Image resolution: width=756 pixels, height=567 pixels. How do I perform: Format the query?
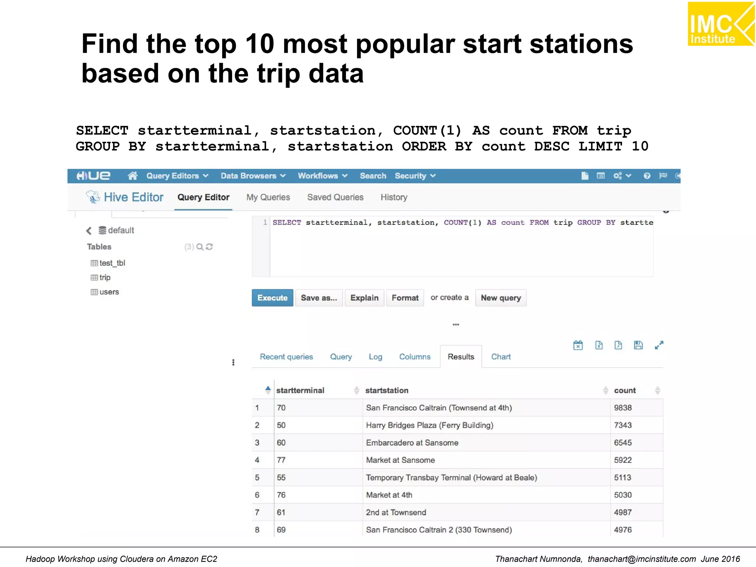(405, 298)
